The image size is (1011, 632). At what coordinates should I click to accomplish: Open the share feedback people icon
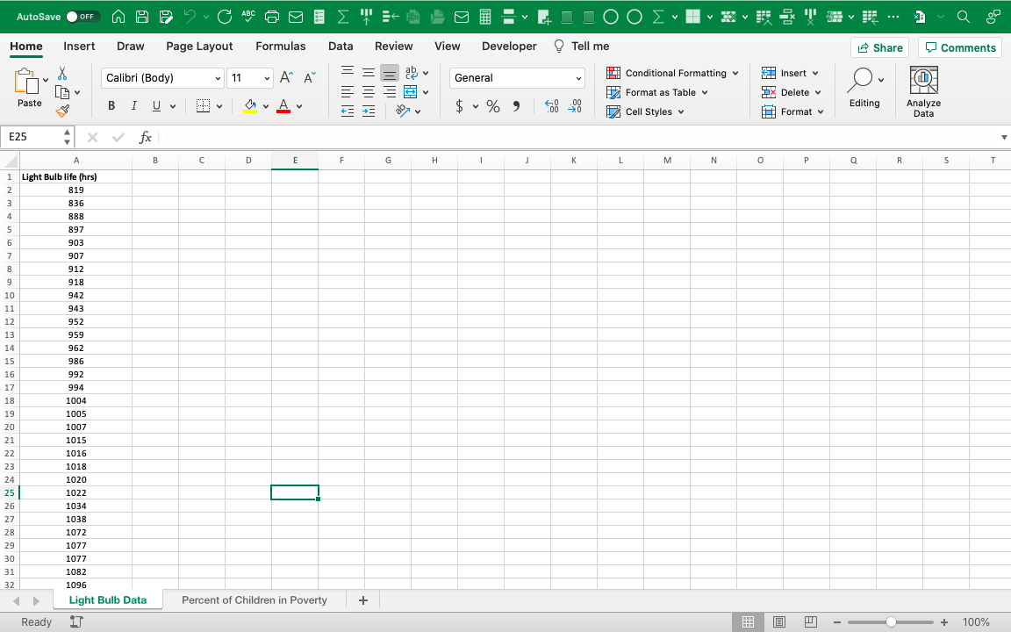tap(993, 17)
